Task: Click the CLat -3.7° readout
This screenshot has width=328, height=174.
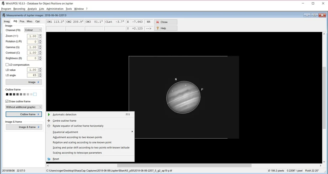Action: click(x=114, y=22)
